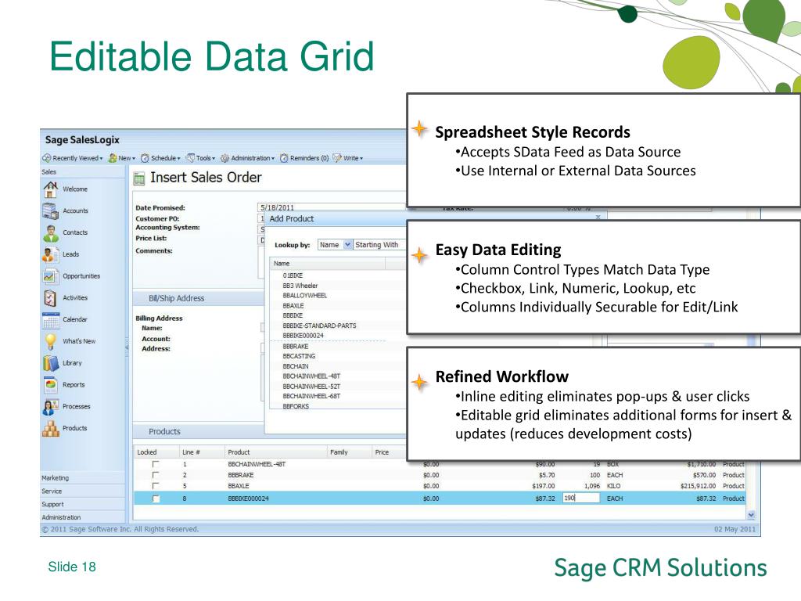The height and width of the screenshot is (601, 801).
Task: Select 01BIKE in the product list
Action: (x=293, y=275)
